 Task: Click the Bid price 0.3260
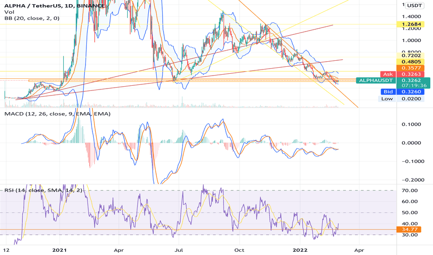[411, 91]
